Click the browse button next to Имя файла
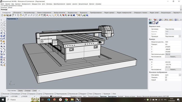 [180, 75]
